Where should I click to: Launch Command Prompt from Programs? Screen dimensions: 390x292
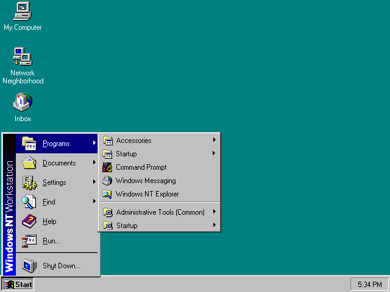click(x=159, y=167)
